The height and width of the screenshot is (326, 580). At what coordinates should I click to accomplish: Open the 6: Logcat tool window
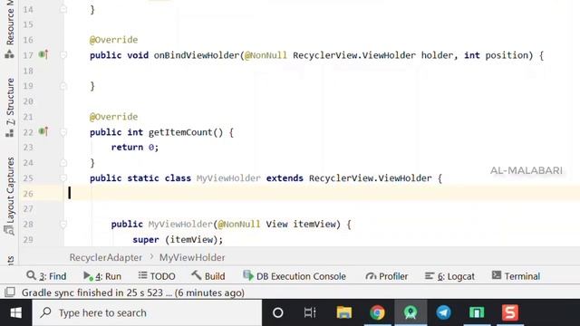(x=449, y=276)
